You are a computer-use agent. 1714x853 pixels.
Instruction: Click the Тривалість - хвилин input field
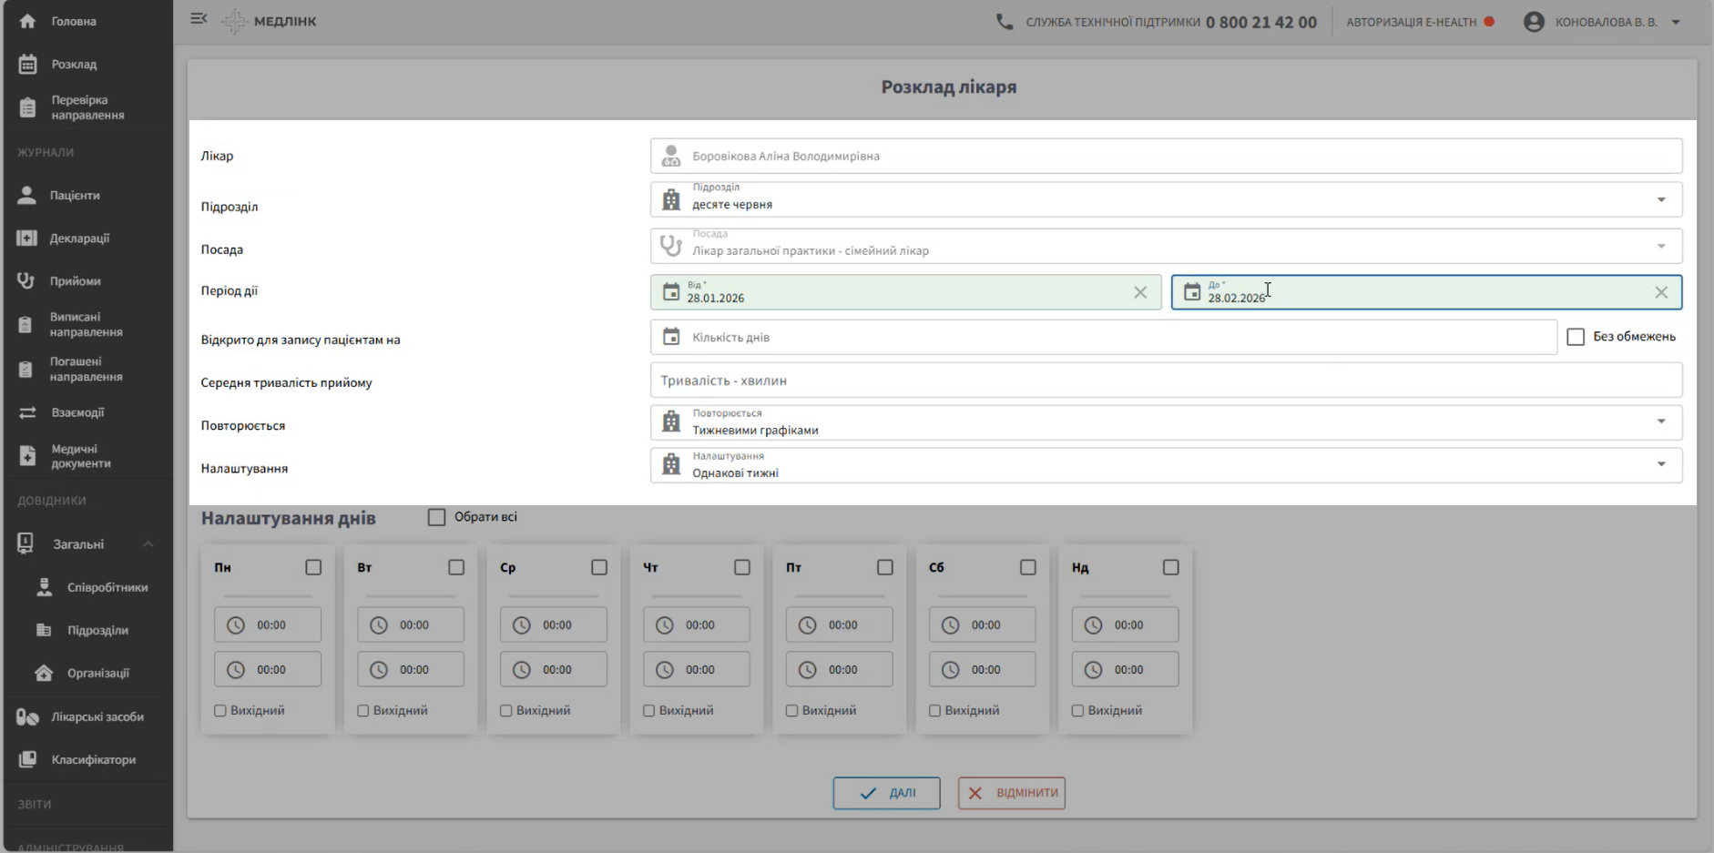pyautogui.click(x=1166, y=381)
